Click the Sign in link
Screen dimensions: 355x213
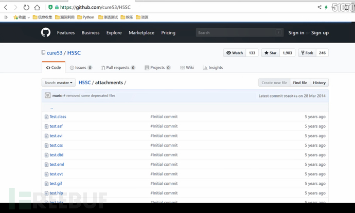click(x=296, y=33)
